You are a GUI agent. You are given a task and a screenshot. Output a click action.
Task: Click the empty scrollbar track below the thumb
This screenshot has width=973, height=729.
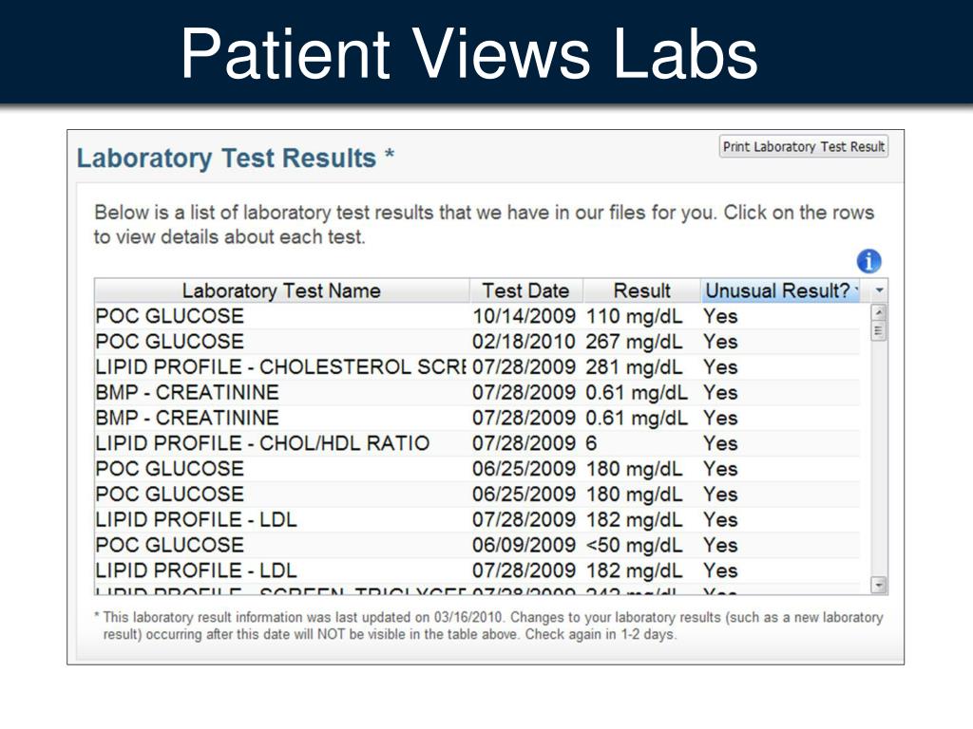pos(879,458)
